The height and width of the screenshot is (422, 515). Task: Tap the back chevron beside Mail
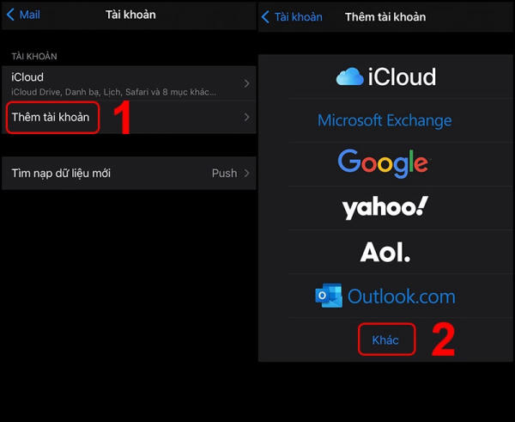10,15
